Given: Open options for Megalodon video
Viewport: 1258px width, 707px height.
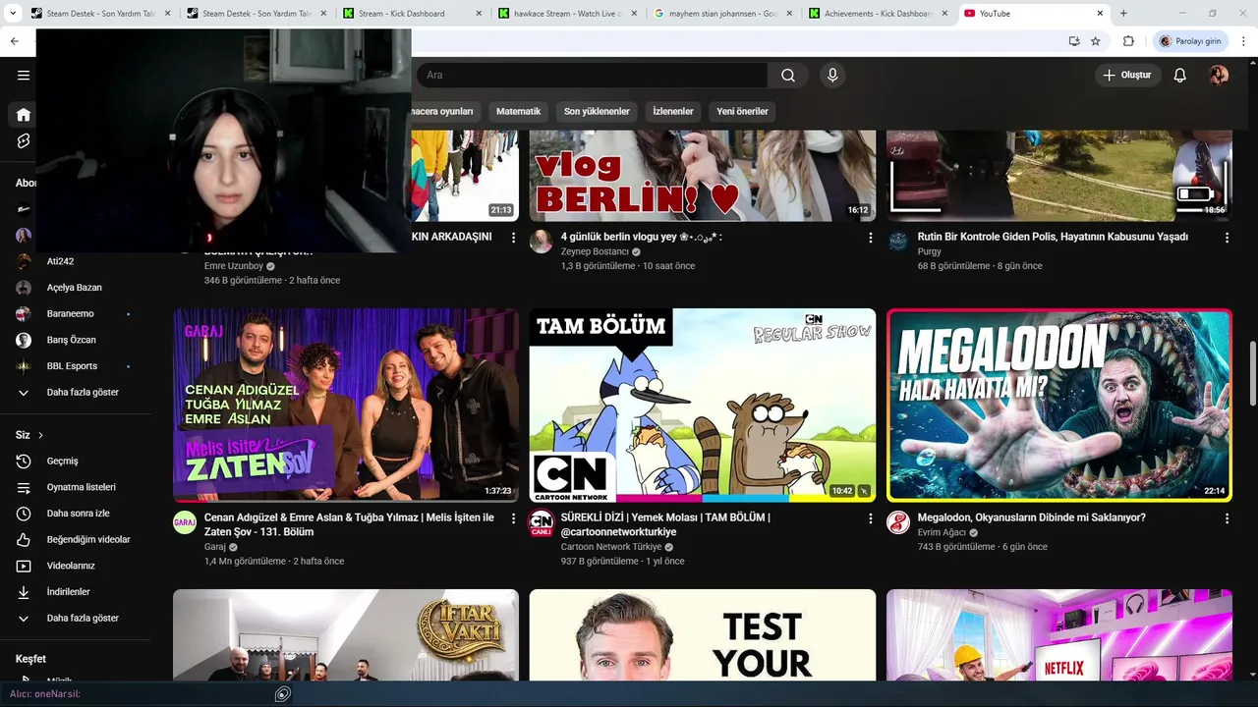Looking at the screenshot, I should point(1227,518).
